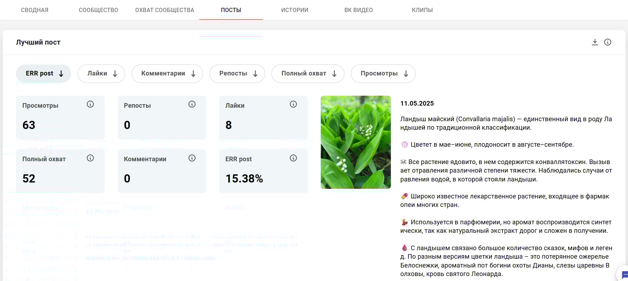Switch to the Сообщество tab

click(x=99, y=10)
